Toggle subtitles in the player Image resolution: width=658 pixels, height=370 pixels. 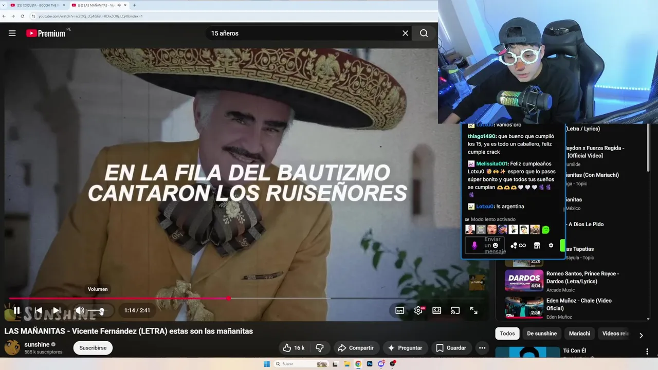(x=399, y=310)
